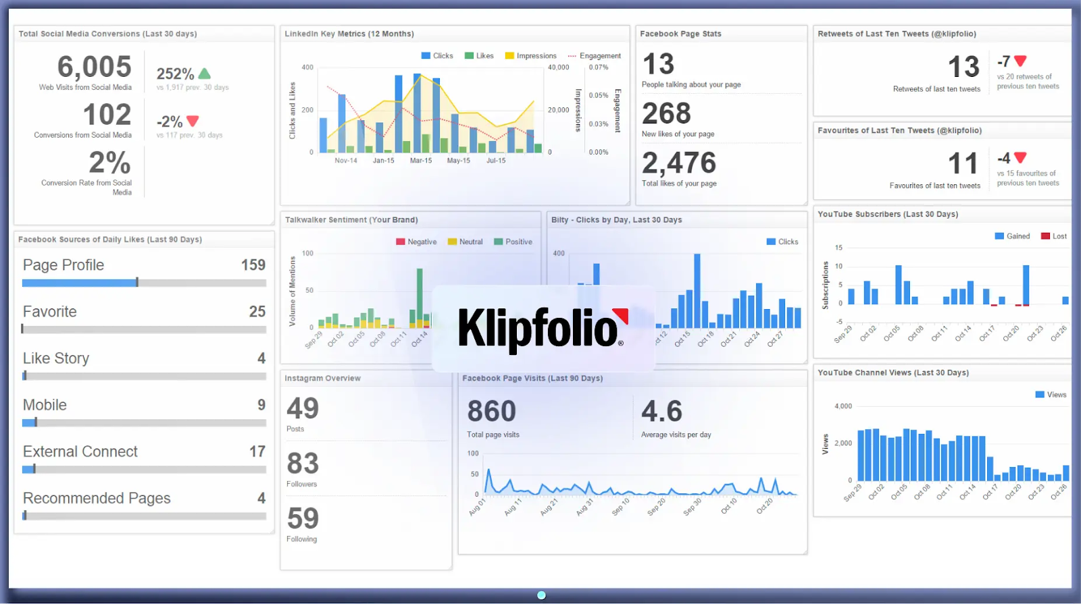1081x604 pixels.
Task: Click the Recommended Pages label
Action: coord(97,498)
